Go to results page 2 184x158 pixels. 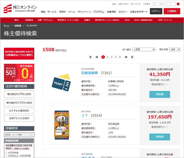tap(107, 57)
